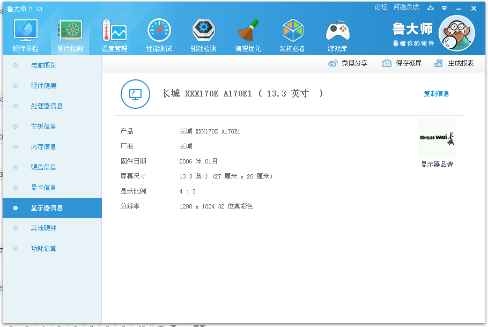
Task: Open the title bar dropdown menu arrow
Action: point(445,8)
